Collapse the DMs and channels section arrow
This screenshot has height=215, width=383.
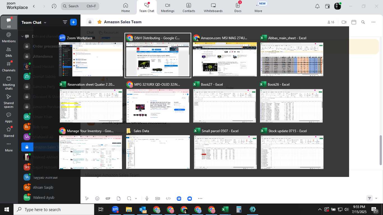point(22,36)
